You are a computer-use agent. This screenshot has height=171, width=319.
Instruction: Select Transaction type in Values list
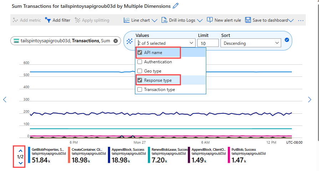click(x=140, y=90)
